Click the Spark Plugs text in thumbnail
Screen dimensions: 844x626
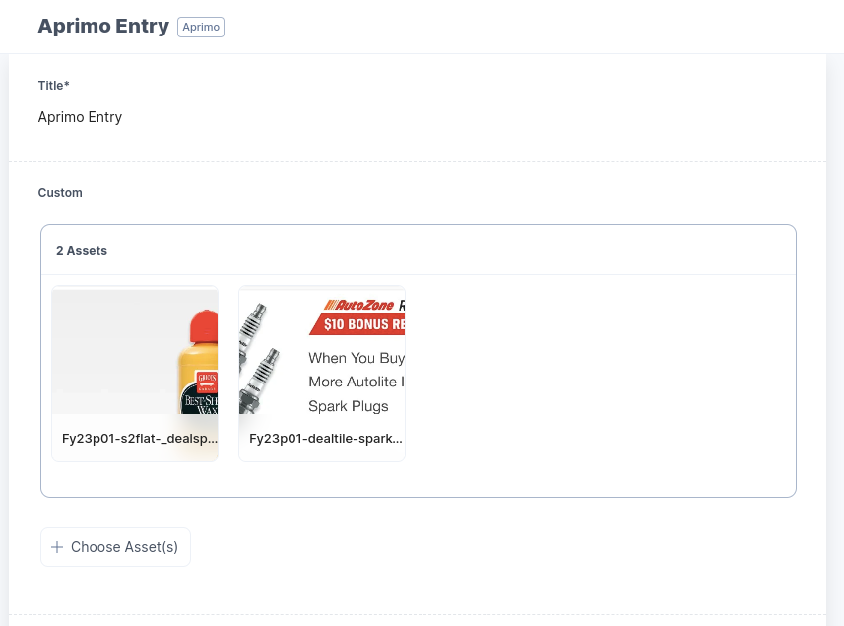(349, 406)
